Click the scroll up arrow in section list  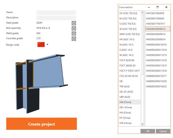click(x=142, y=12)
